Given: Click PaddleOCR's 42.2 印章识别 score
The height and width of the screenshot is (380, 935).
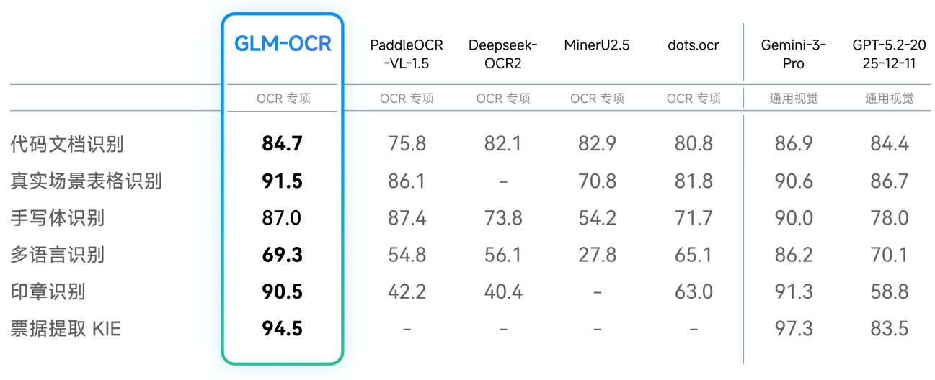Looking at the screenshot, I should click(407, 291).
